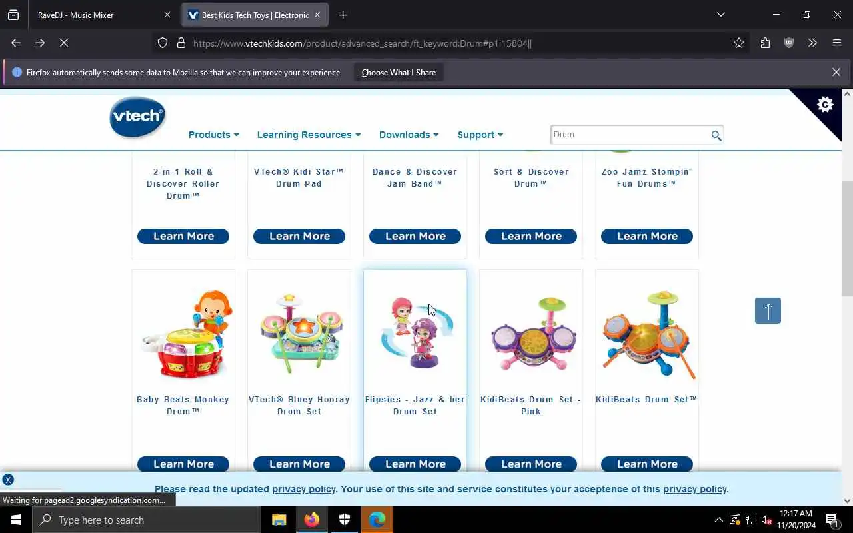Image resolution: width=853 pixels, height=533 pixels.
Task: Click VTech Bluey Hooray Drum Set title
Action: [x=299, y=406]
